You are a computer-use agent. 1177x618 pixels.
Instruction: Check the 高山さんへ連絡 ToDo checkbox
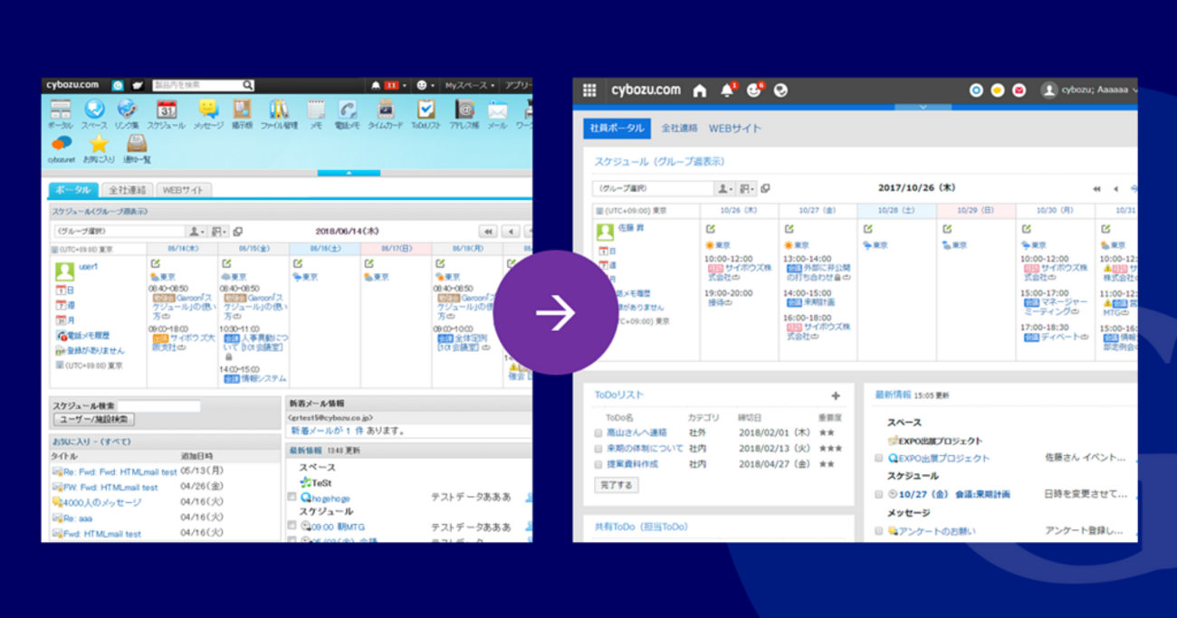[x=598, y=433]
